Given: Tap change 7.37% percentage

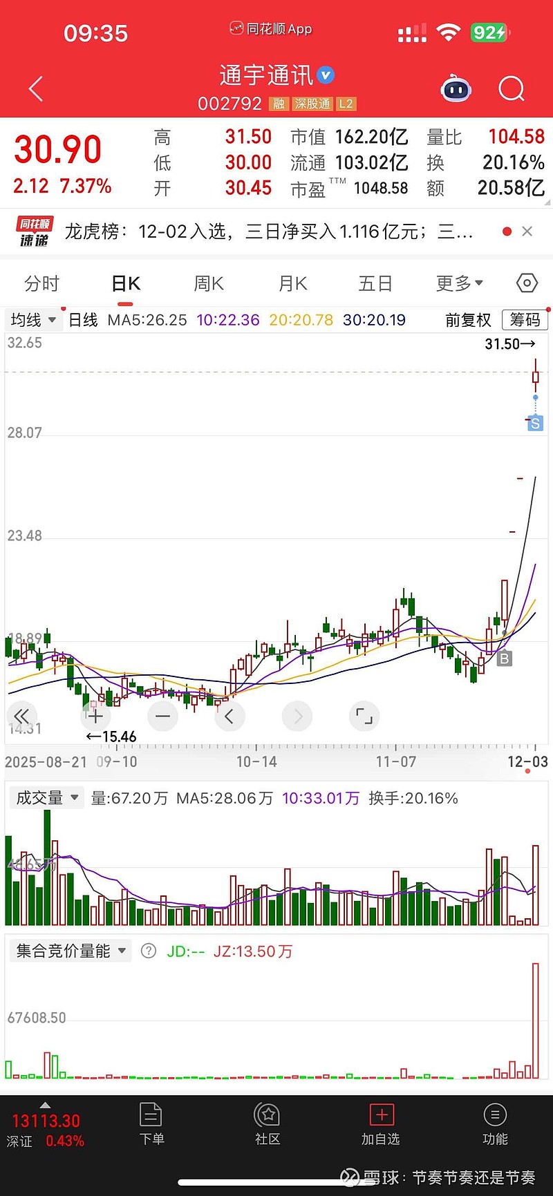Looking at the screenshot, I should 85,186.
